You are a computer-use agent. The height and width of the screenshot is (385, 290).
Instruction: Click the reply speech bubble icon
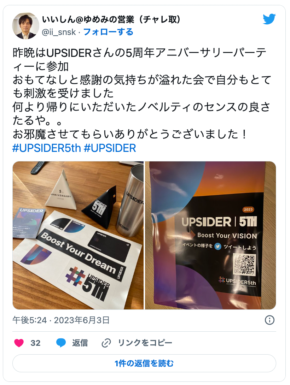(x=61, y=343)
